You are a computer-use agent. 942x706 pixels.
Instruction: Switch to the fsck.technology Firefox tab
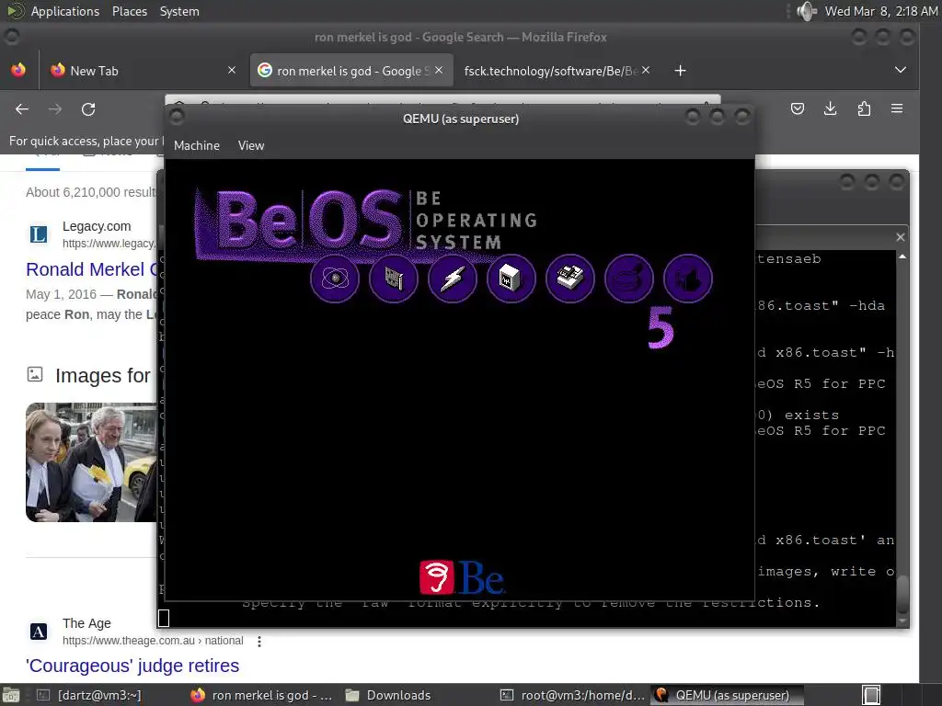click(550, 70)
